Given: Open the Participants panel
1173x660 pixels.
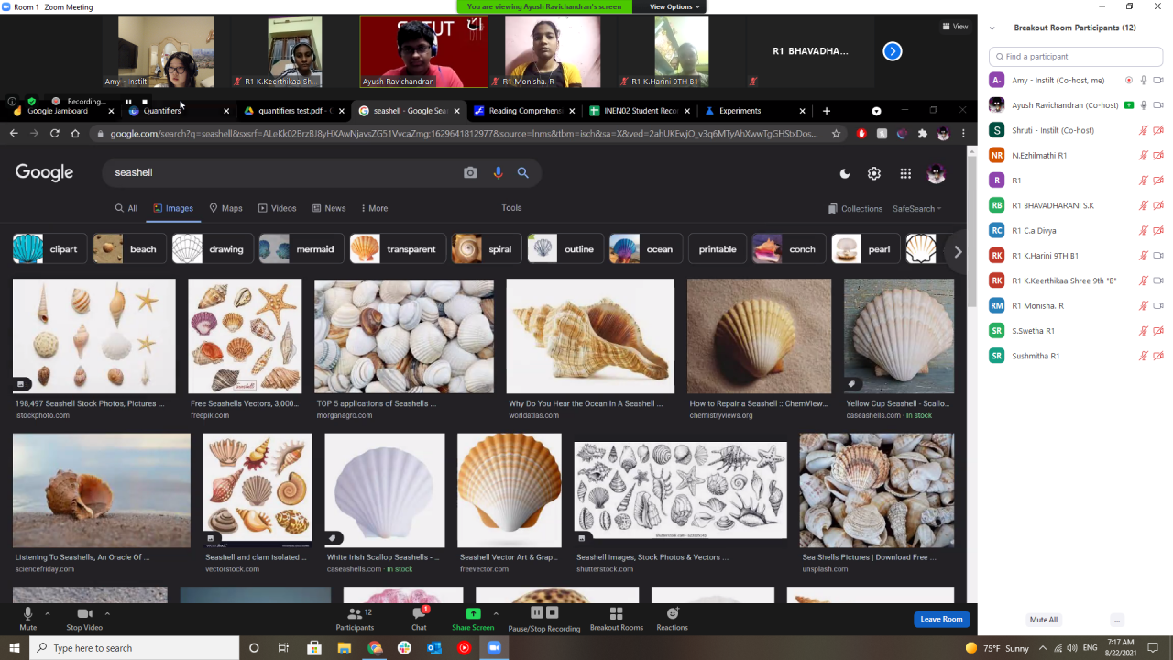Looking at the screenshot, I should [x=355, y=617].
